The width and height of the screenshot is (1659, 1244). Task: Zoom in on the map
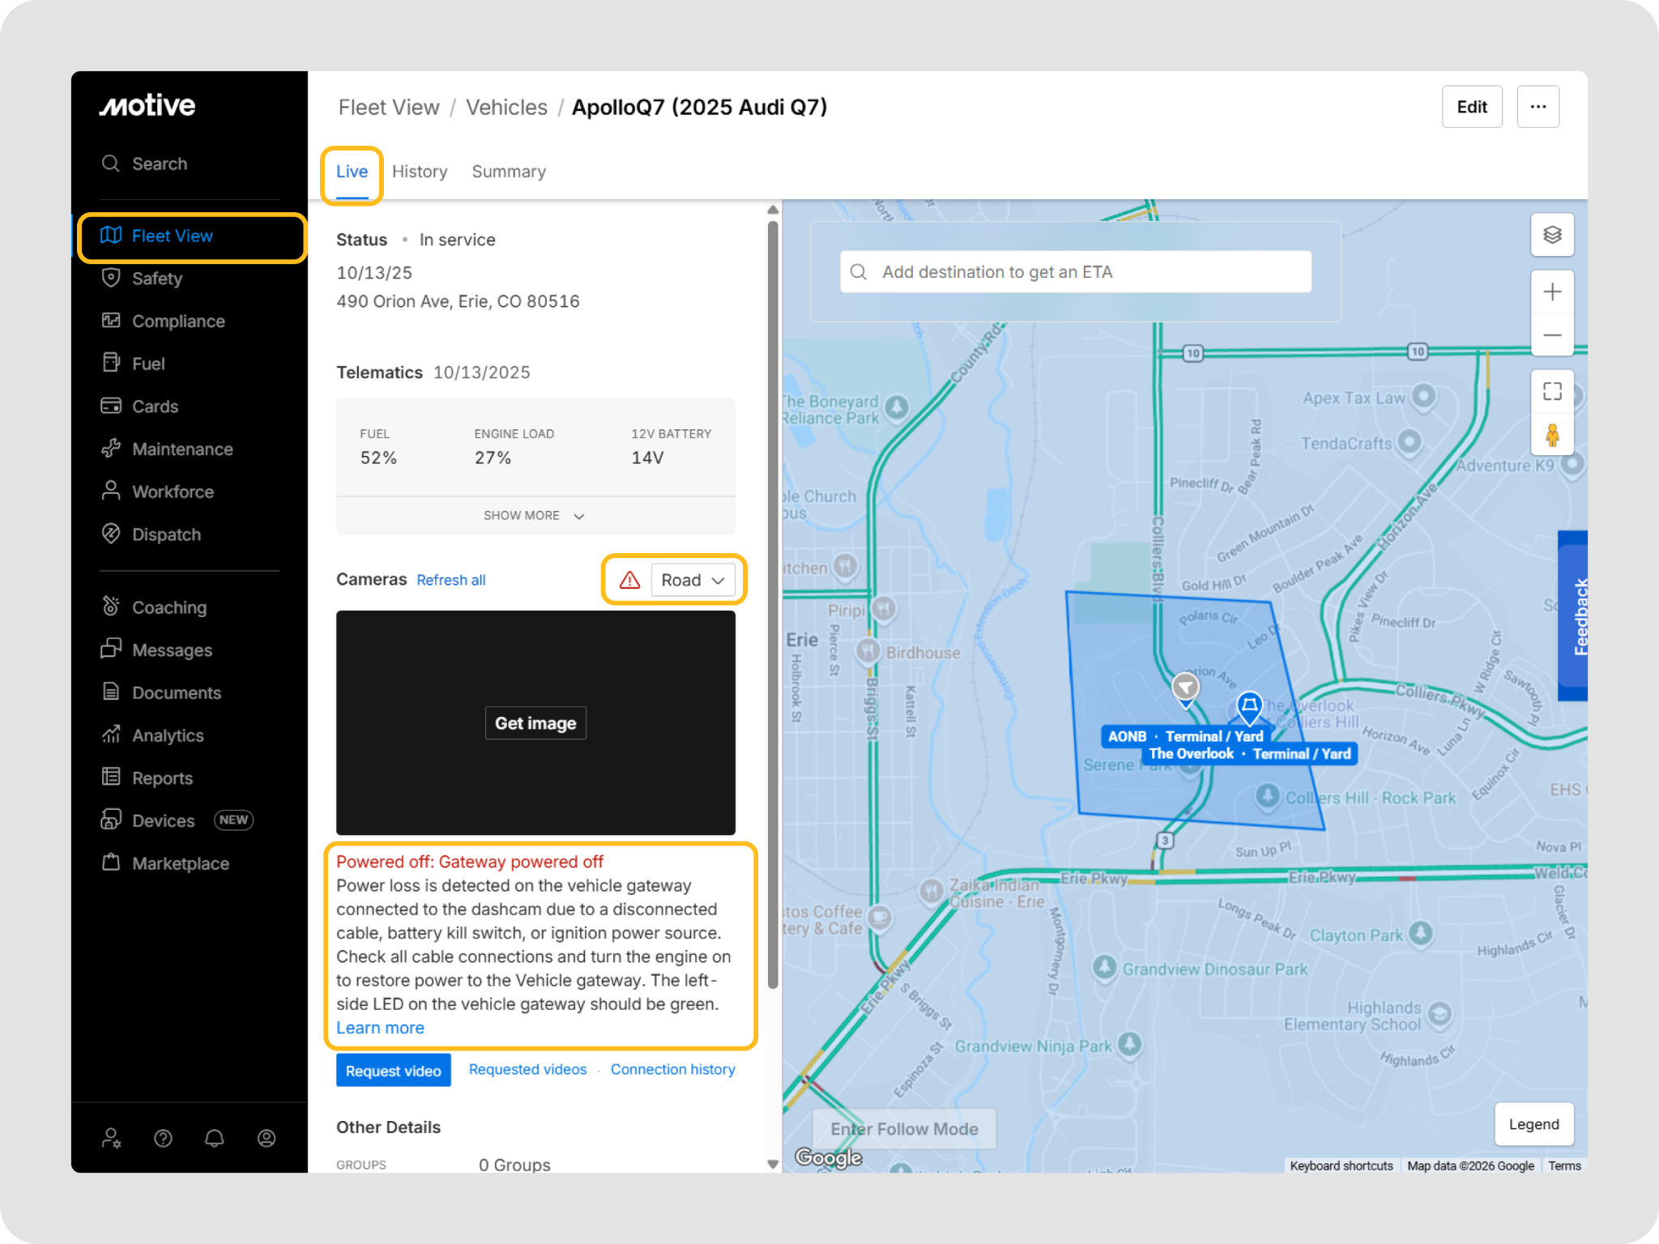point(1551,292)
